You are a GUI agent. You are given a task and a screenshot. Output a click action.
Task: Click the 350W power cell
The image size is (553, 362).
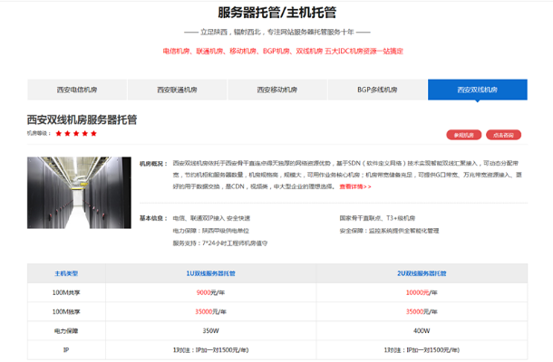pyautogui.click(x=210, y=330)
